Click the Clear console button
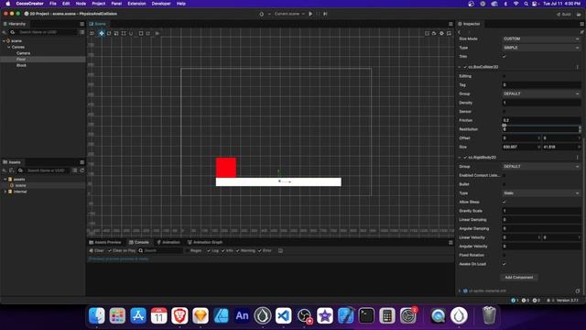The height and width of the screenshot is (330, 586). [96, 250]
